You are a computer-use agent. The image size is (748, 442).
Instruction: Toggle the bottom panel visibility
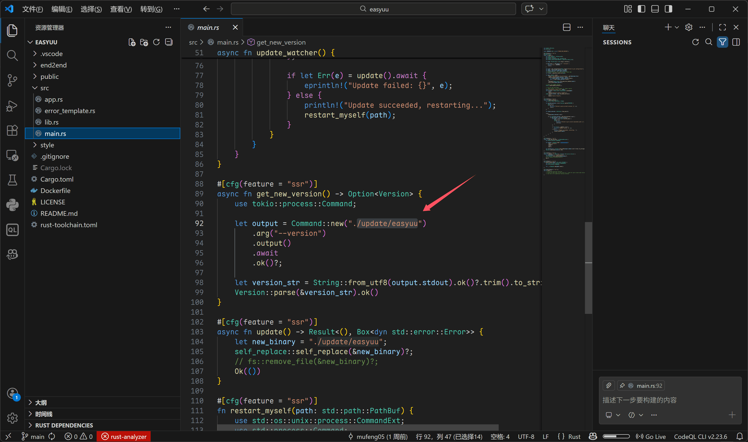pos(655,9)
